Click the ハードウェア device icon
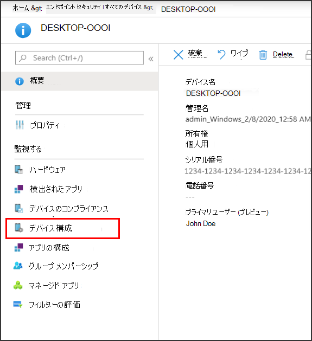This screenshot has height=341, width=312. pos(19,169)
